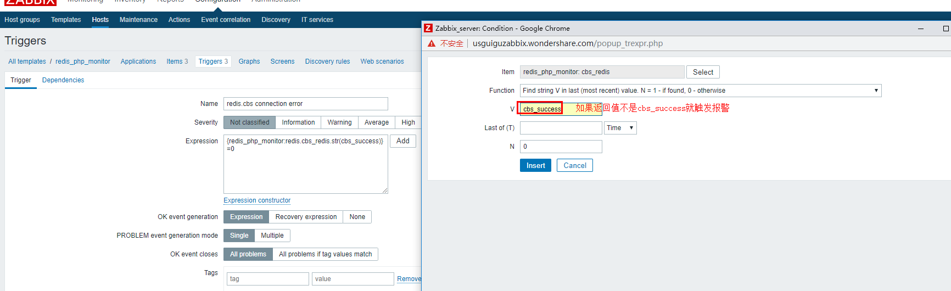
Task: Click the Expression text area
Action: pos(306,164)
